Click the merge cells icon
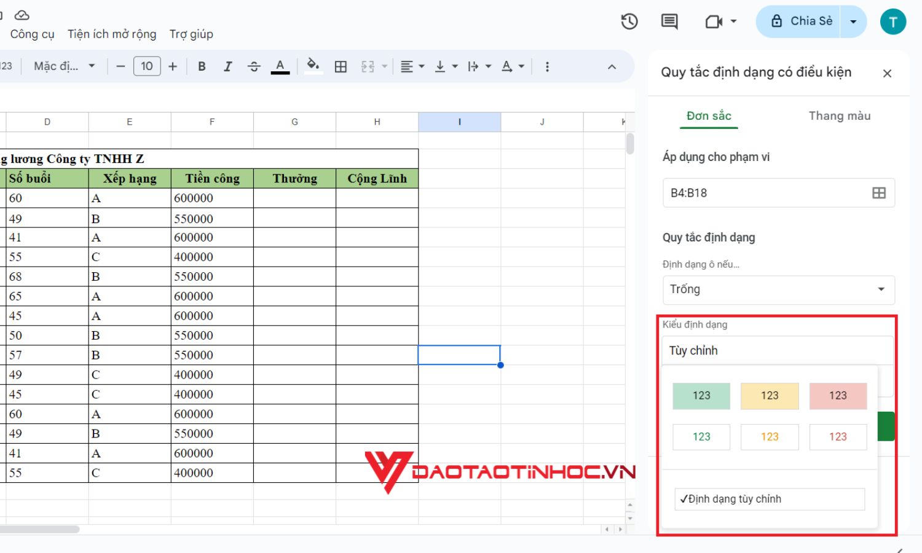922x553 pixels. coord(368,66)
